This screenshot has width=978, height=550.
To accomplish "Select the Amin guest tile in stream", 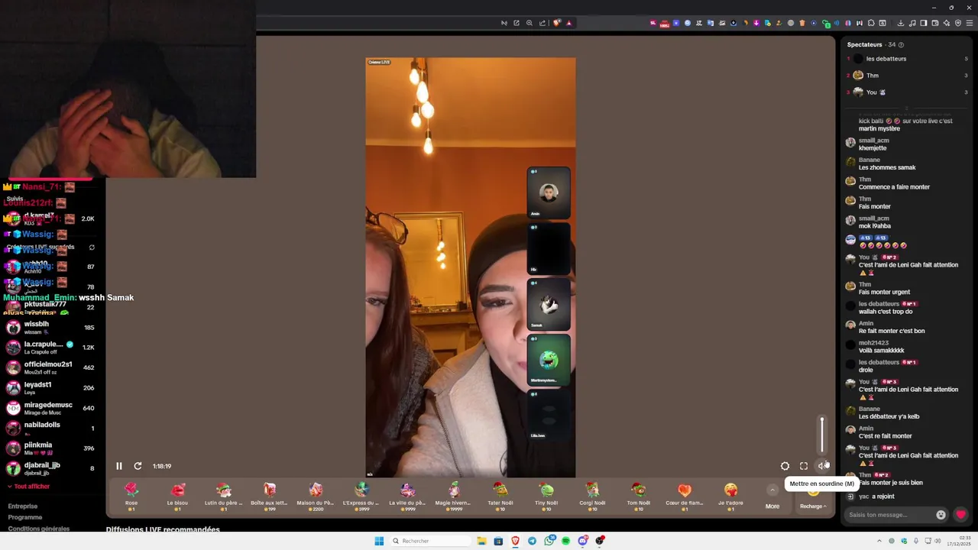I will coord(549,192).
